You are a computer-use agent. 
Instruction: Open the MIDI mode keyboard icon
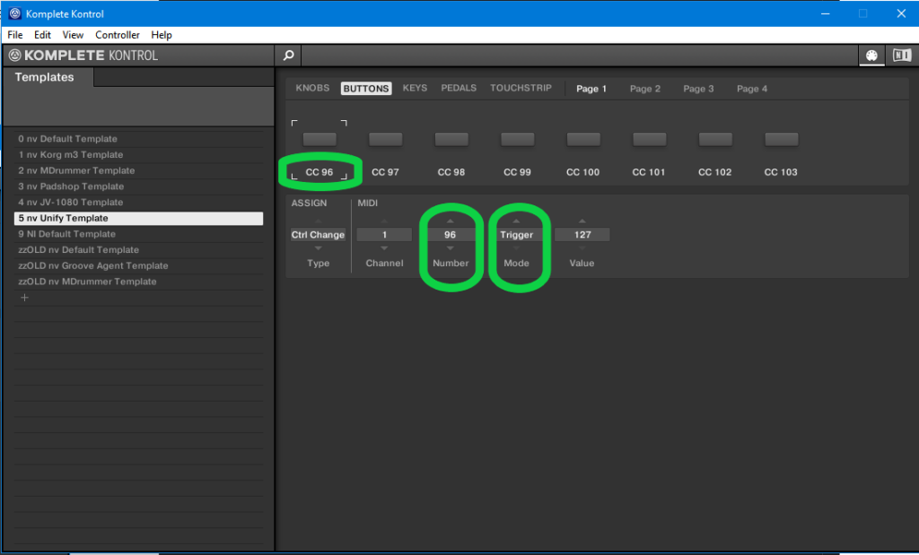click(871, 56)
